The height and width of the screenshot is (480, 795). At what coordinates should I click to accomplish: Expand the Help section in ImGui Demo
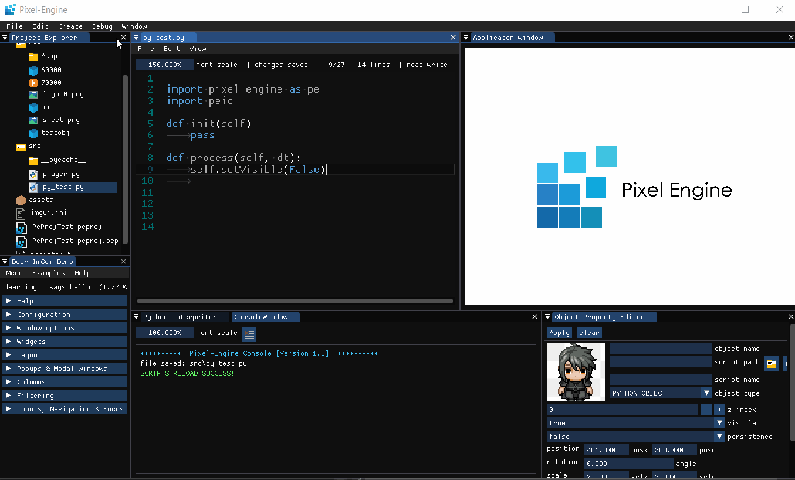tap(65, 301)
